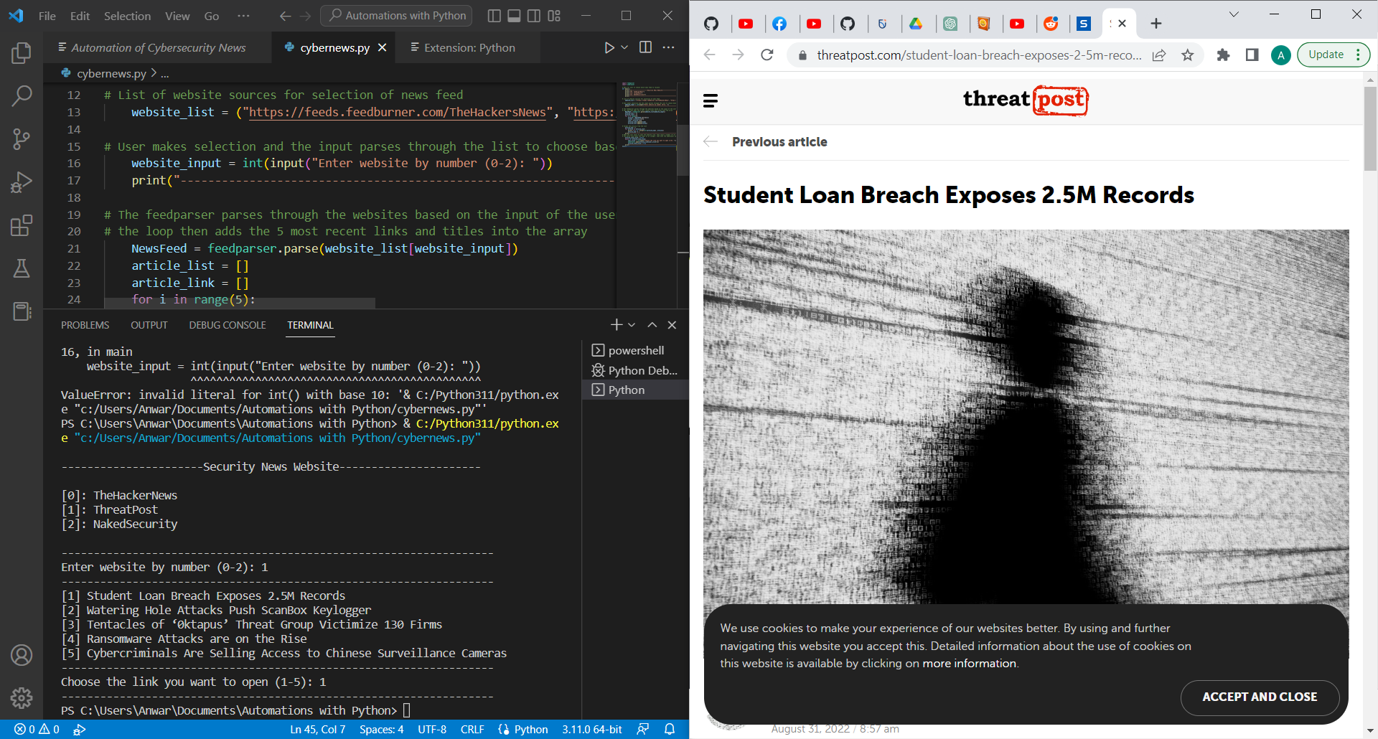
Task: Open the Search view in the activity bar
Action: tap(22, 95)
